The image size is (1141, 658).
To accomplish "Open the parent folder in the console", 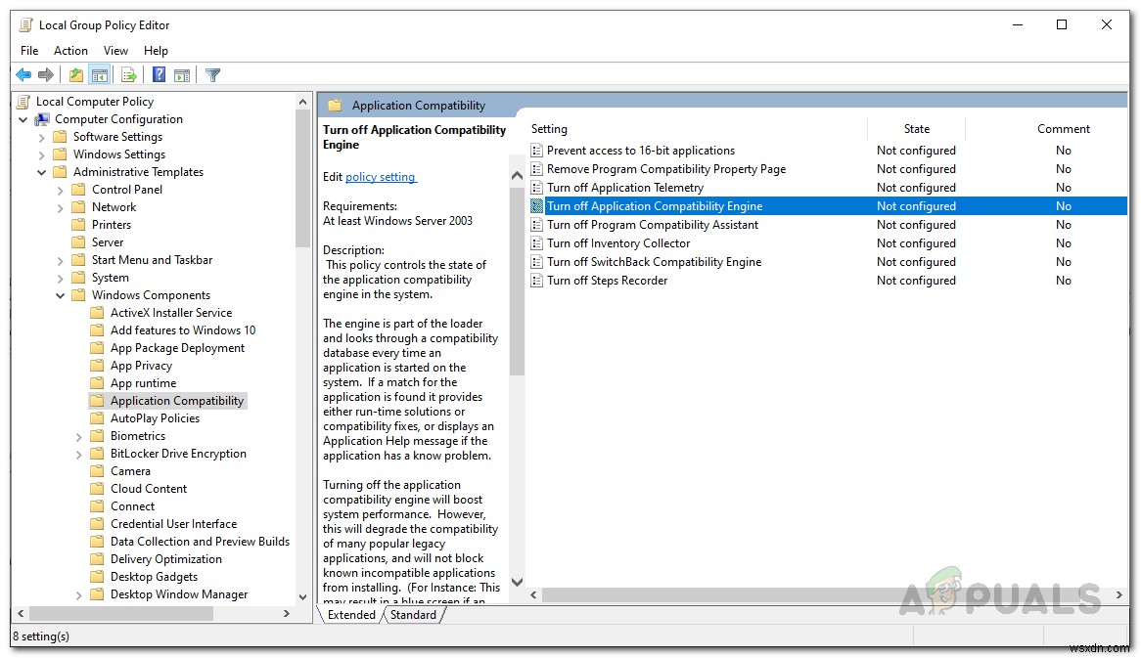I will tap(75, 74).
